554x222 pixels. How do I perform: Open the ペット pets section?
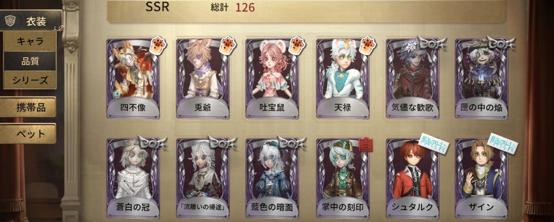pyautogui.click(x=28, y=134)
